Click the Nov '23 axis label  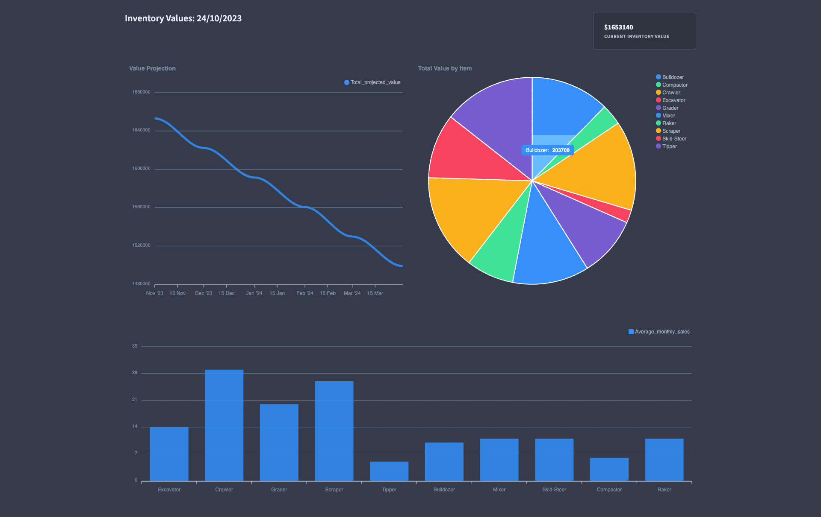[x=154, y=293]
